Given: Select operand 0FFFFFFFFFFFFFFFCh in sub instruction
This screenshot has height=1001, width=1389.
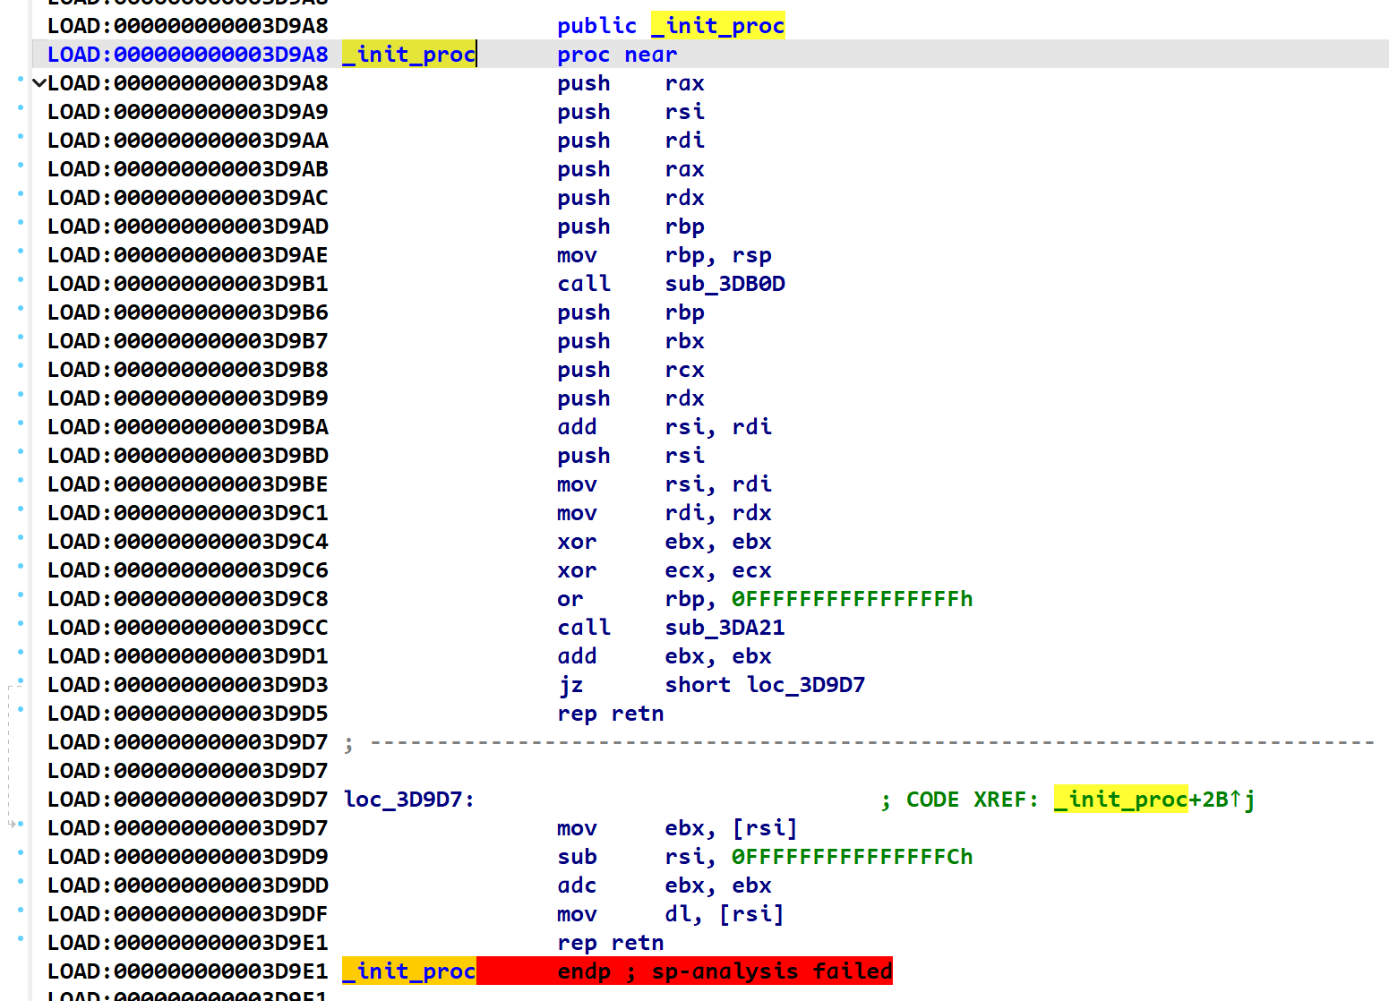Looking at the screenshot, I should point(852,857).
